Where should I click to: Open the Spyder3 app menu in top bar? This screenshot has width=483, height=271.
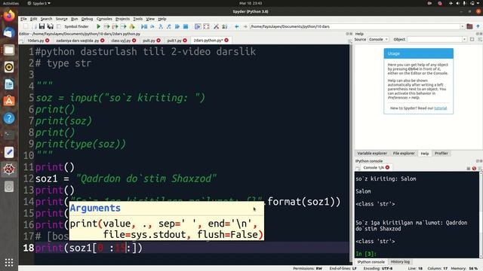[x=38, y=3]
